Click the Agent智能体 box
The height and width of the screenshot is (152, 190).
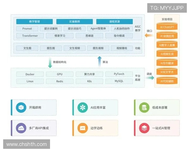pos(98,29)
